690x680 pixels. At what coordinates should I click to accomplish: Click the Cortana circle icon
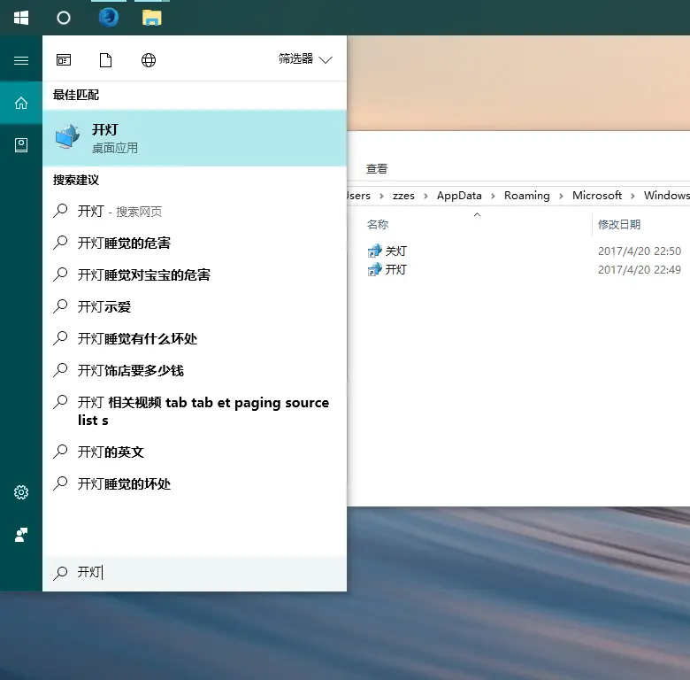64,18
